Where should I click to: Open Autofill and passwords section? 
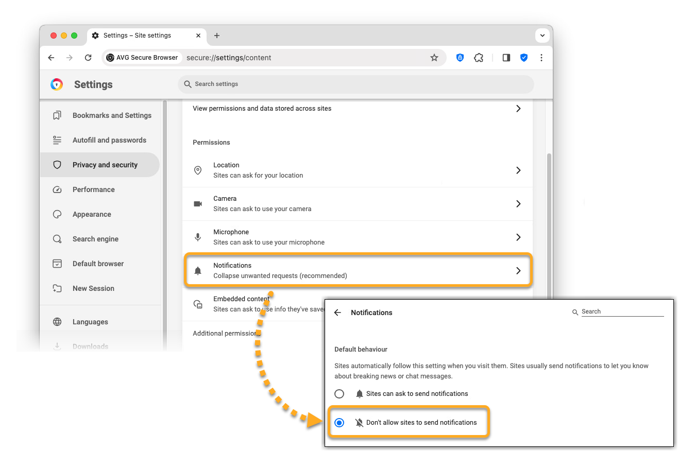109,140
